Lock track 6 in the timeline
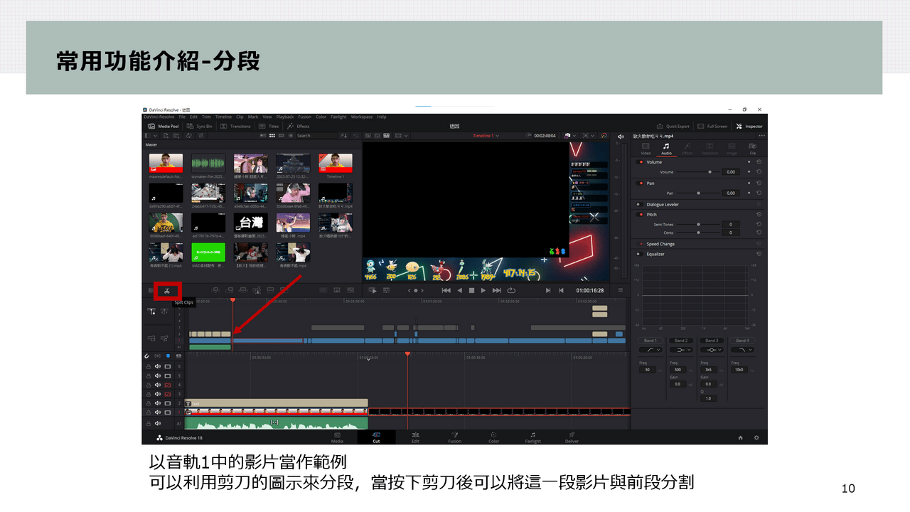The height and width of the screenshot is (512, 910). [x=149, y=366]
